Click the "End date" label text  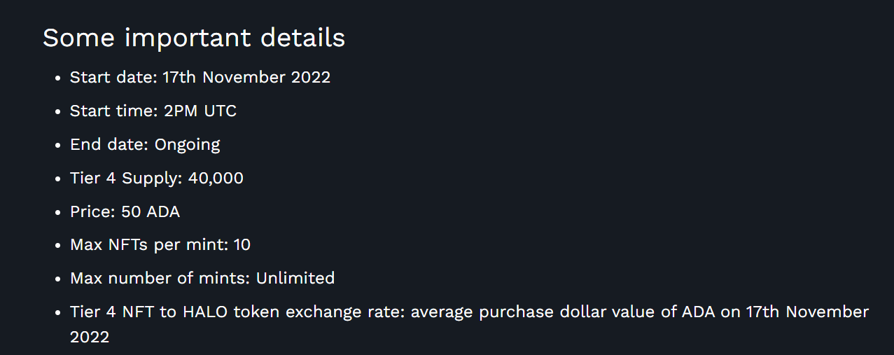coord(107,145)
